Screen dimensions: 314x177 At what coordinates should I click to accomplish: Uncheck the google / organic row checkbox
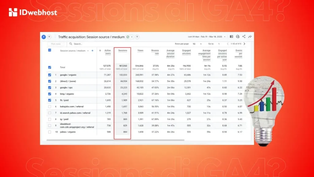click(x=50, y=75)
